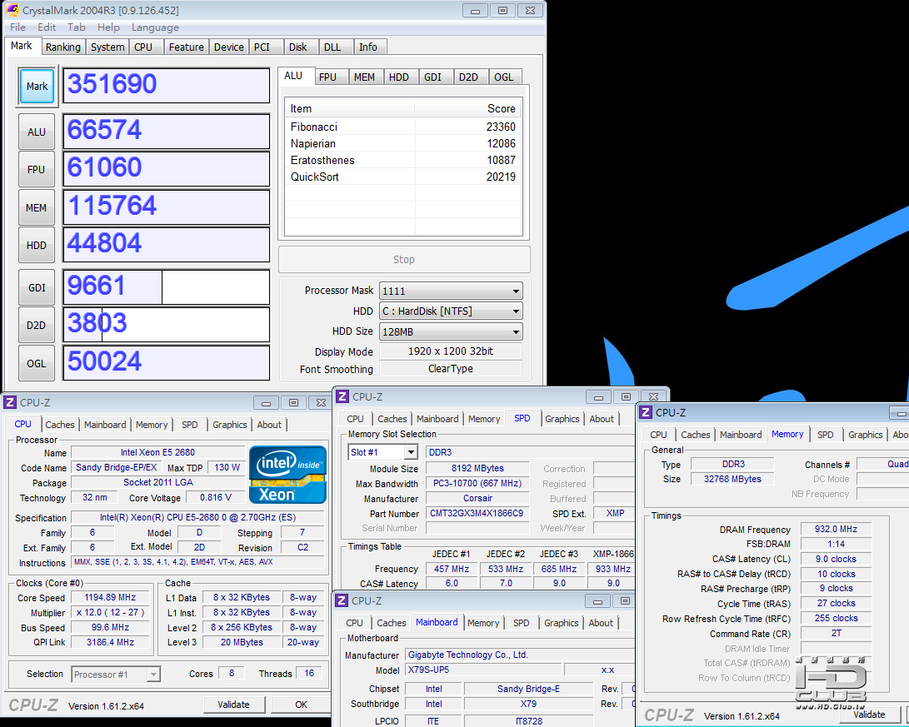Click the Mark benchmark button in CrystalMark
The height and width of the screenshot is (727, 909).
tap(37, 87)
